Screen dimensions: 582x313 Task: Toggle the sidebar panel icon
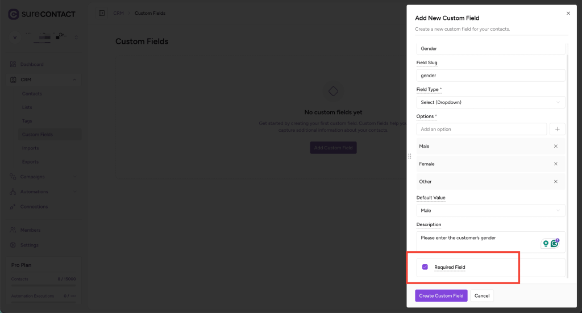[102, 13]
